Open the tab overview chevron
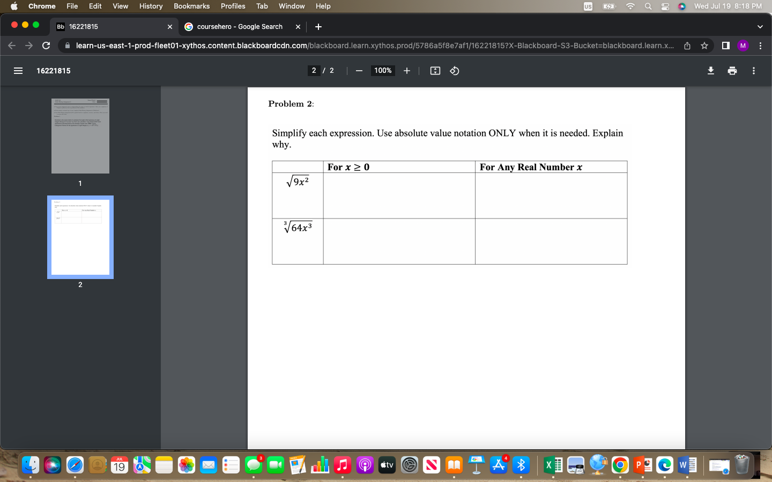The image size is (772, 482). coord(760,26)
